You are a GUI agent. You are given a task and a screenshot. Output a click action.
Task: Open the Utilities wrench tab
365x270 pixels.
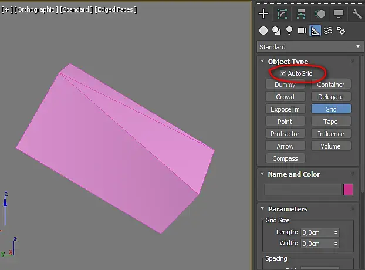tap(357, 14)
